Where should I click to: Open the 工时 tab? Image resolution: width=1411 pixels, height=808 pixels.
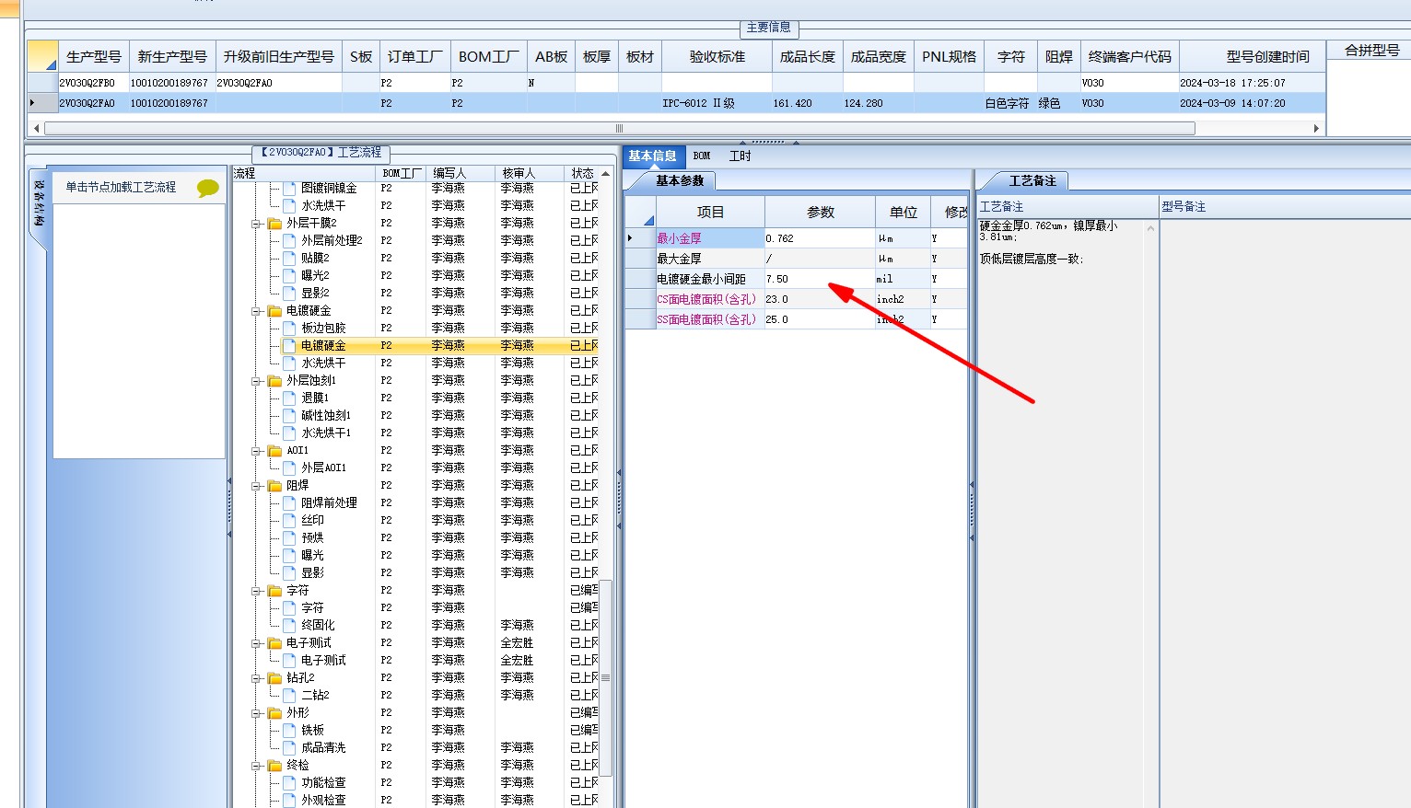pyautogui.click(x=740, y=156)
